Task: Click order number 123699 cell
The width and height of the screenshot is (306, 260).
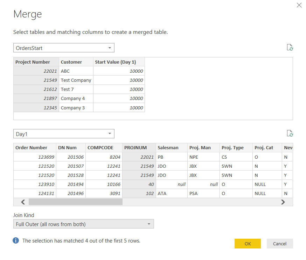Action: pyautogui.click(x=35, y=157)
